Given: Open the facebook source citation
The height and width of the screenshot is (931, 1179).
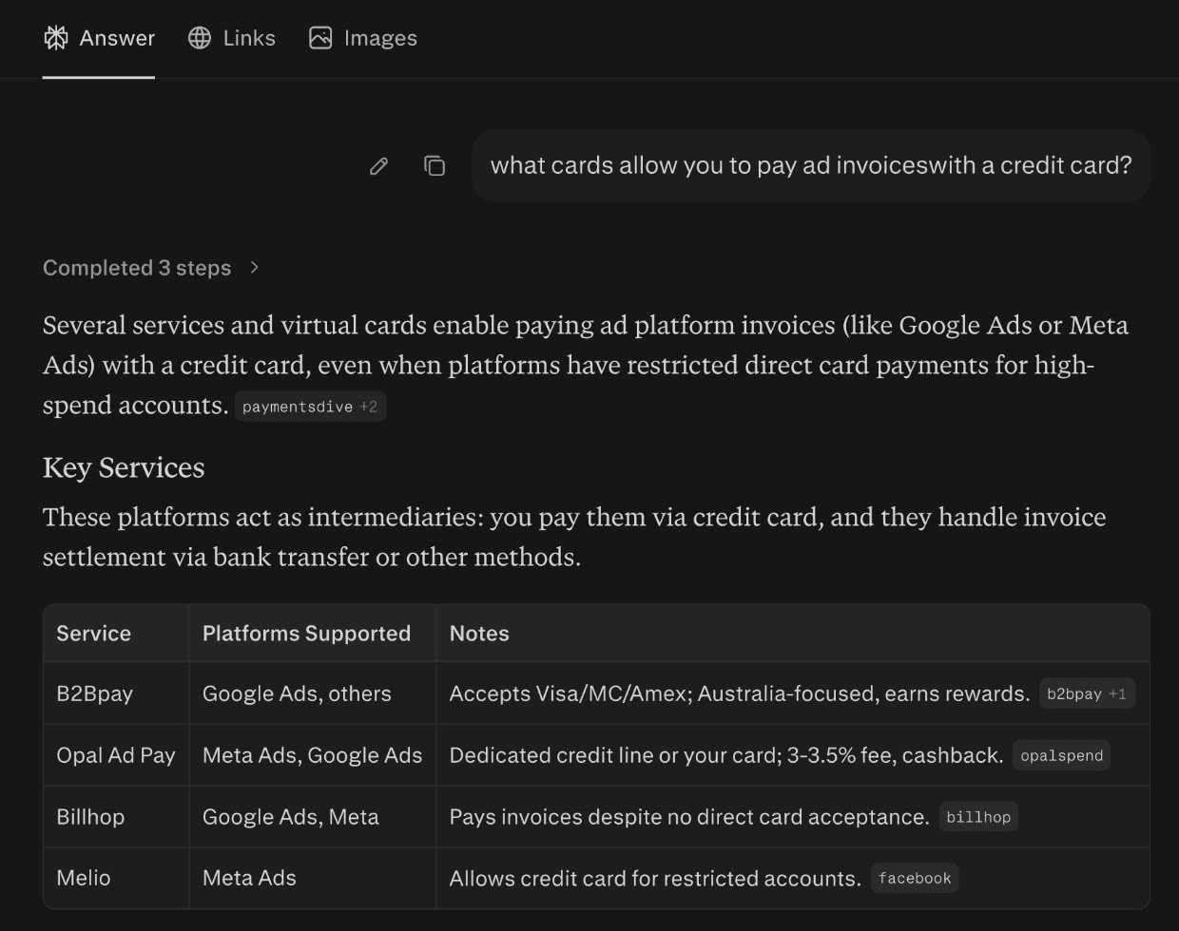Looking at the screenshot, I should click(915, 879).
